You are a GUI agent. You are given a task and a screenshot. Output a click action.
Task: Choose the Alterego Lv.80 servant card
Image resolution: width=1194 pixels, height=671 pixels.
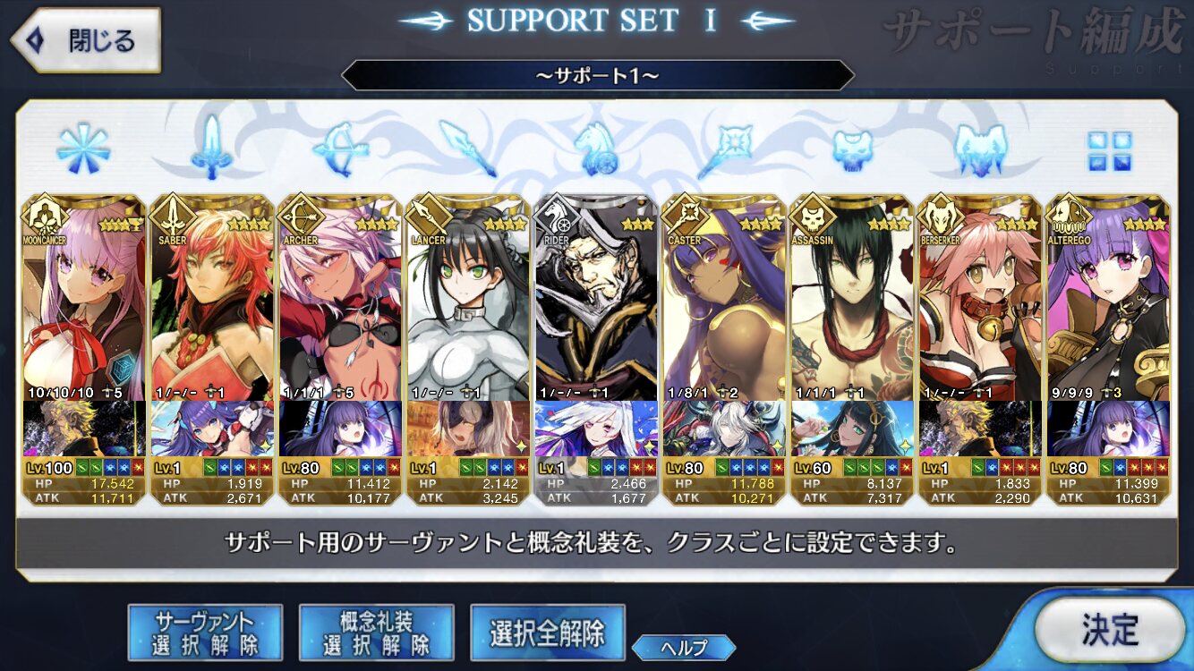(1109, 349)
